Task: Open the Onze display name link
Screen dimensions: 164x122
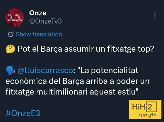Action: tap(38, 13)
